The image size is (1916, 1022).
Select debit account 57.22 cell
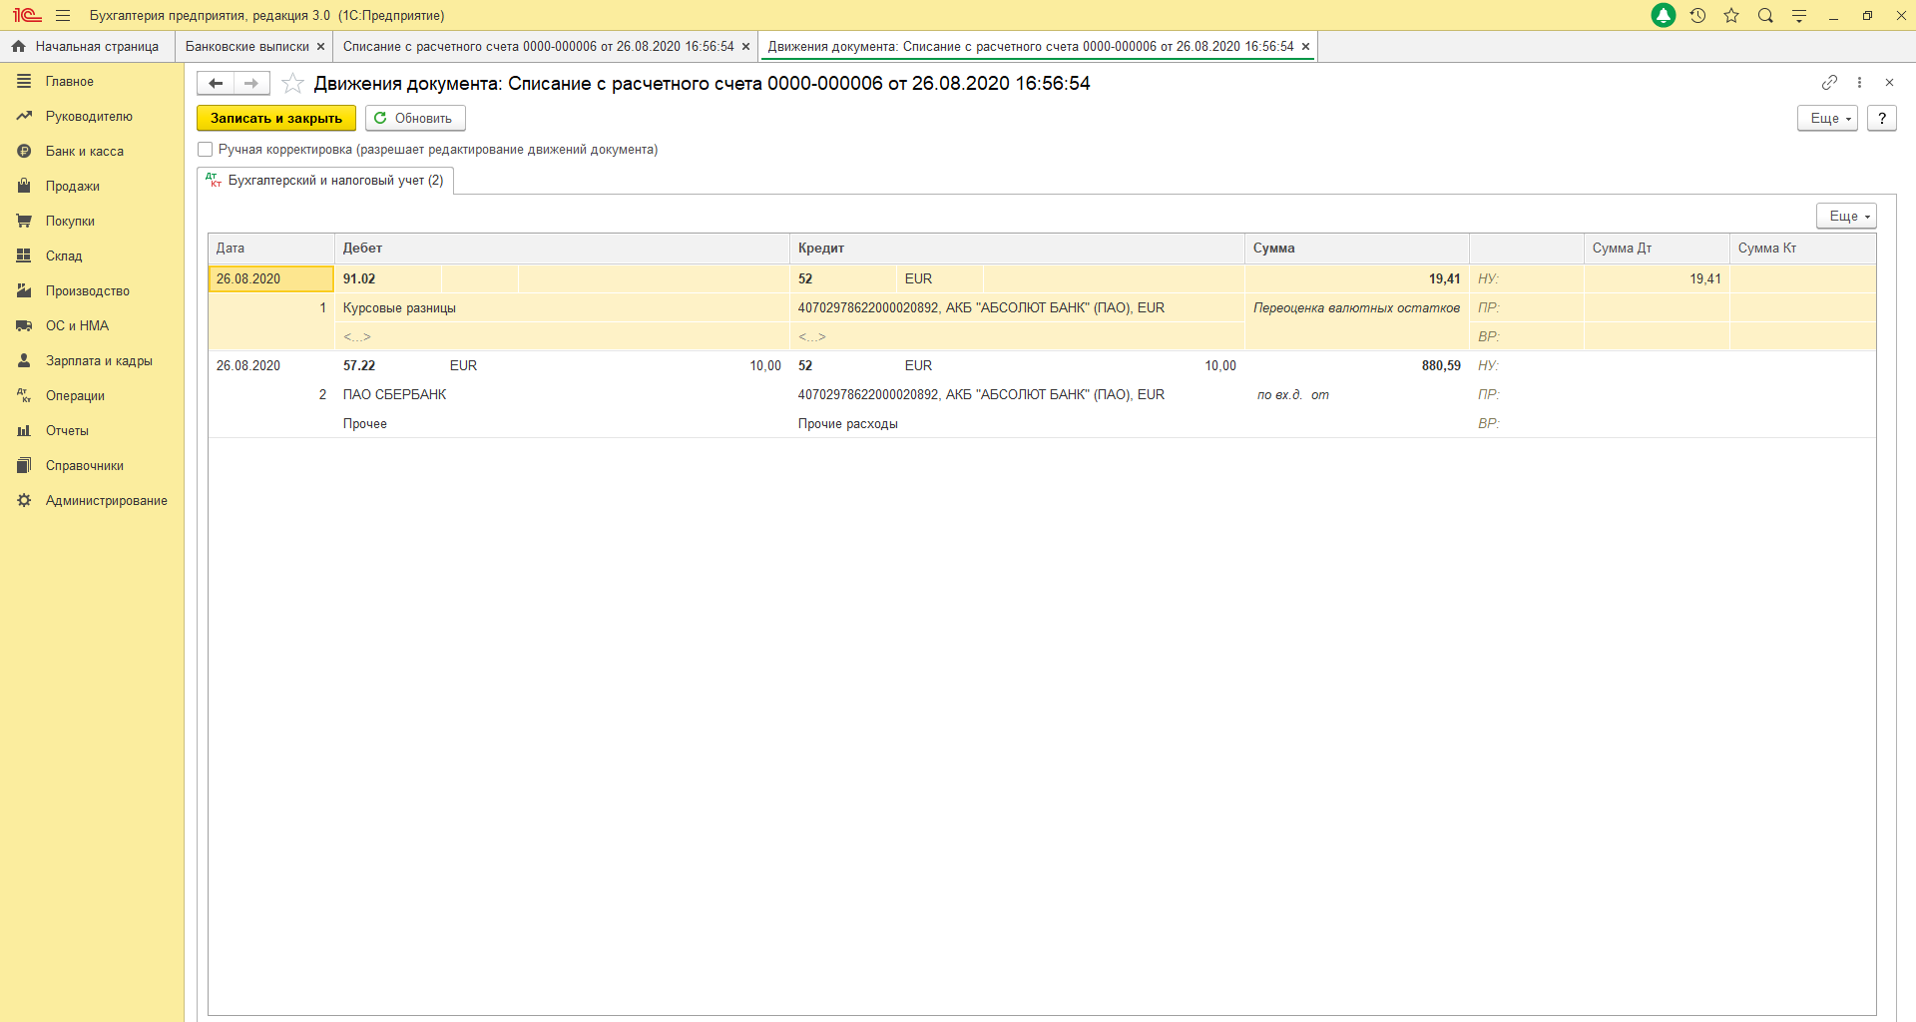[x=359, y=366]
